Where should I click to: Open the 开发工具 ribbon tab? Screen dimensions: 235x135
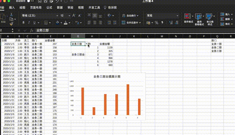click(94, 7)
